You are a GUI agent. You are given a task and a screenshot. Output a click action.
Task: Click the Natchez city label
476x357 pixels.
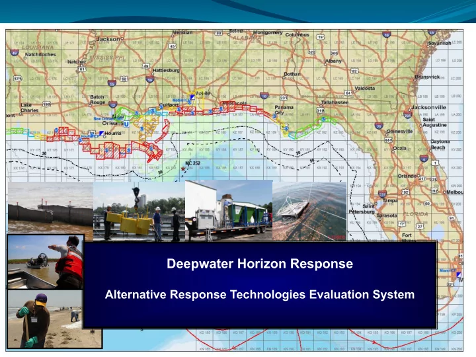click(x=77, y=61)
